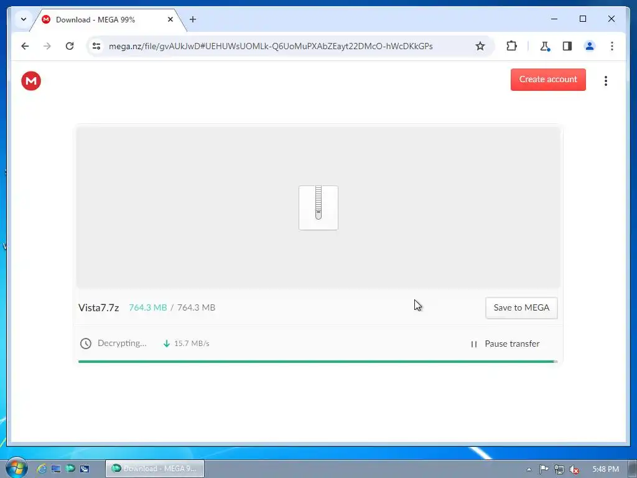Open the network tray icon
The height and width of the screenshot is (478, 637).
click(559, 469)
